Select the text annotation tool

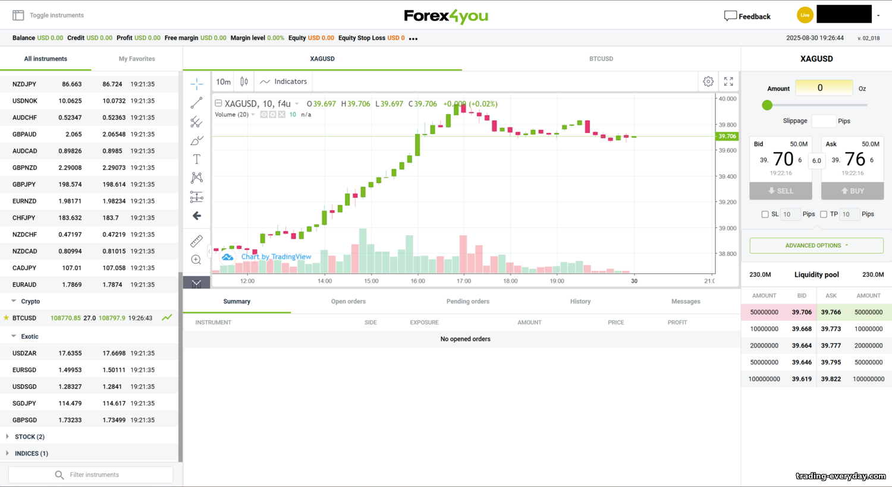[197, 159]
